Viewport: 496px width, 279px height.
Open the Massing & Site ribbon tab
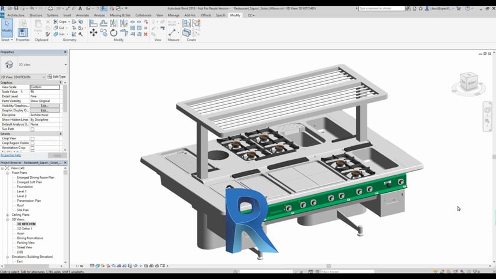point(120,15)
